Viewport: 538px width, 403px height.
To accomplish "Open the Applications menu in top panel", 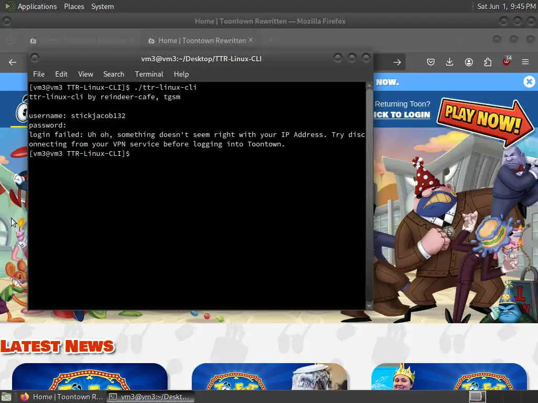I will pyautogui.click(x=37, y=6).
